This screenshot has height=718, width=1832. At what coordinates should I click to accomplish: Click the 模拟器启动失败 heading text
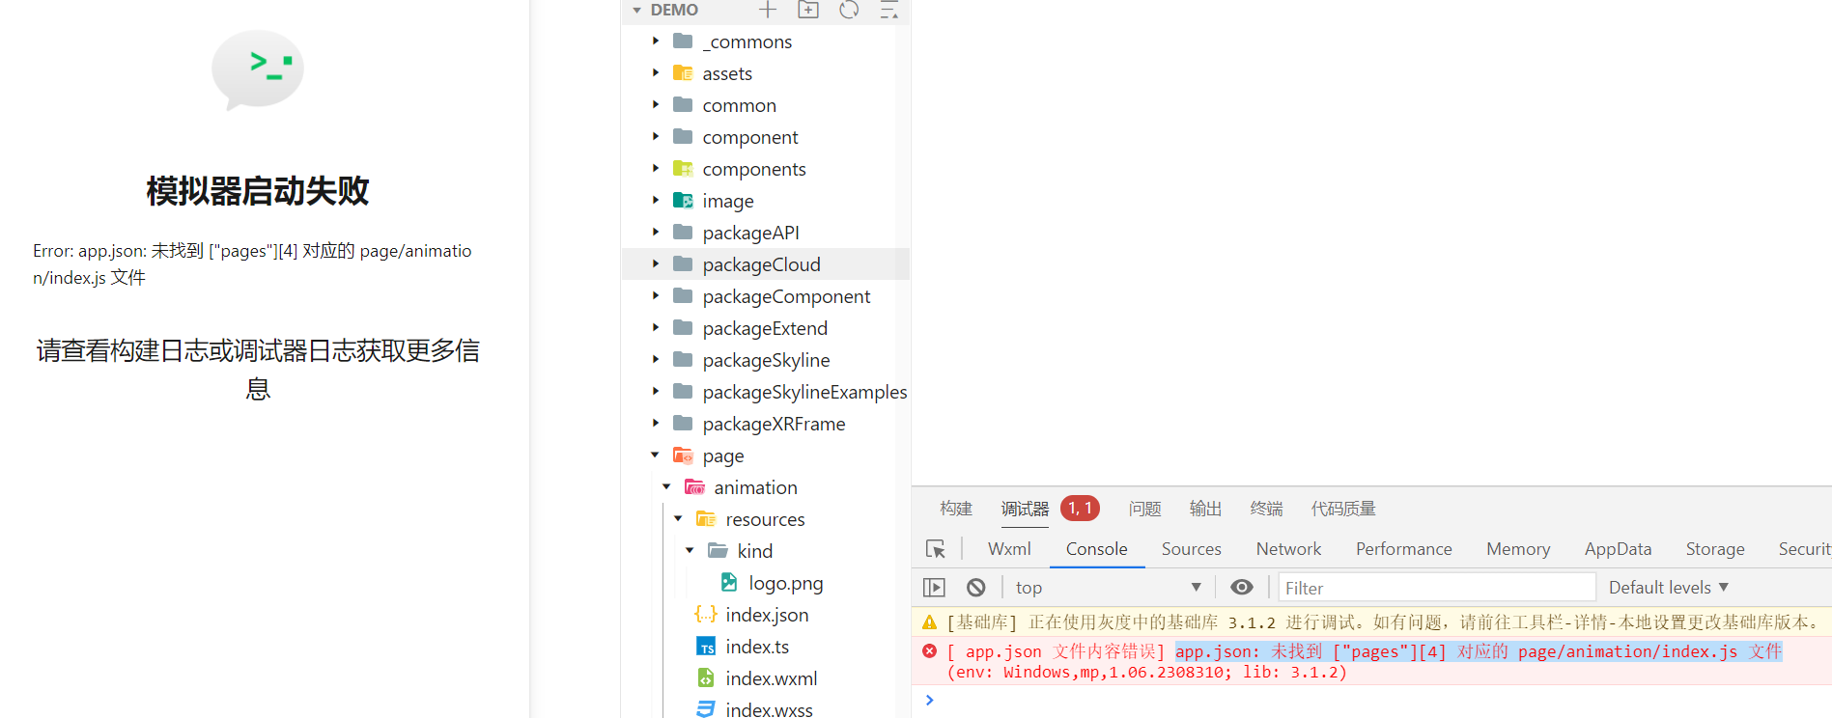(258, 191)
